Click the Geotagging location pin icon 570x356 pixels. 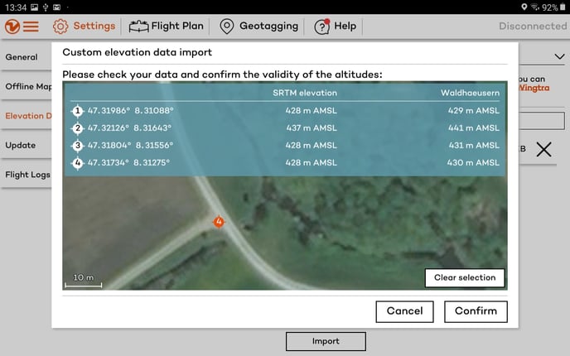(227, 26)
